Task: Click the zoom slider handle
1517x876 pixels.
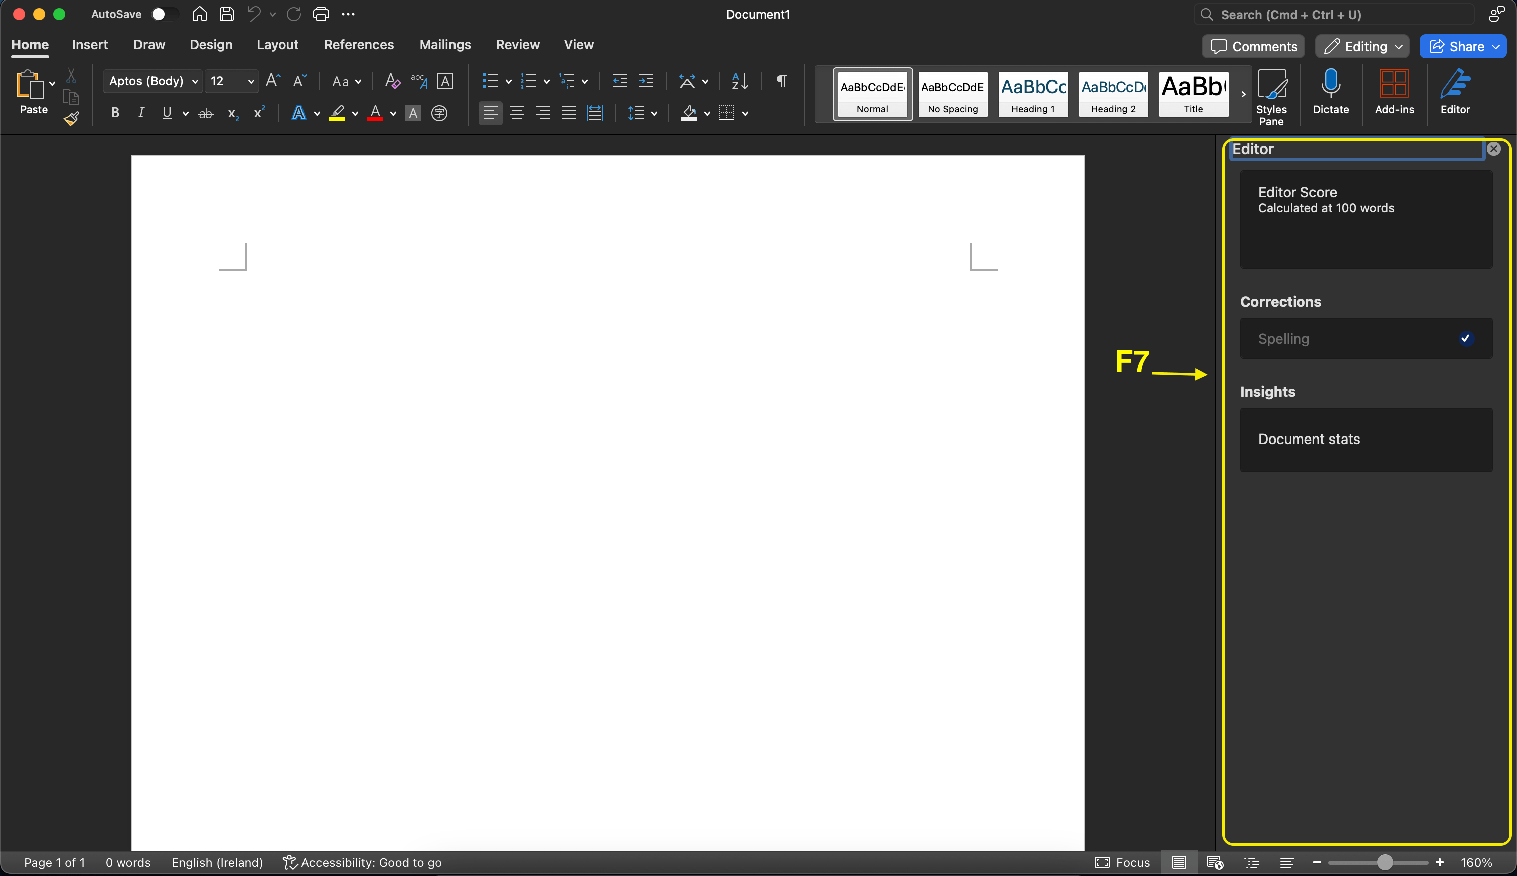Action: pyautogui.click(x=1385, y=863)
